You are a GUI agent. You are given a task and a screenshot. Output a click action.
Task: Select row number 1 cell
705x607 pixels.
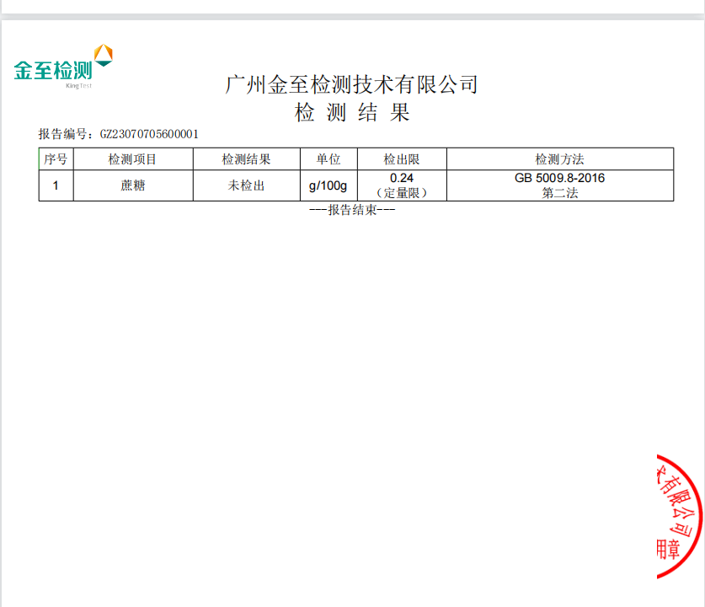click(56, 185)
